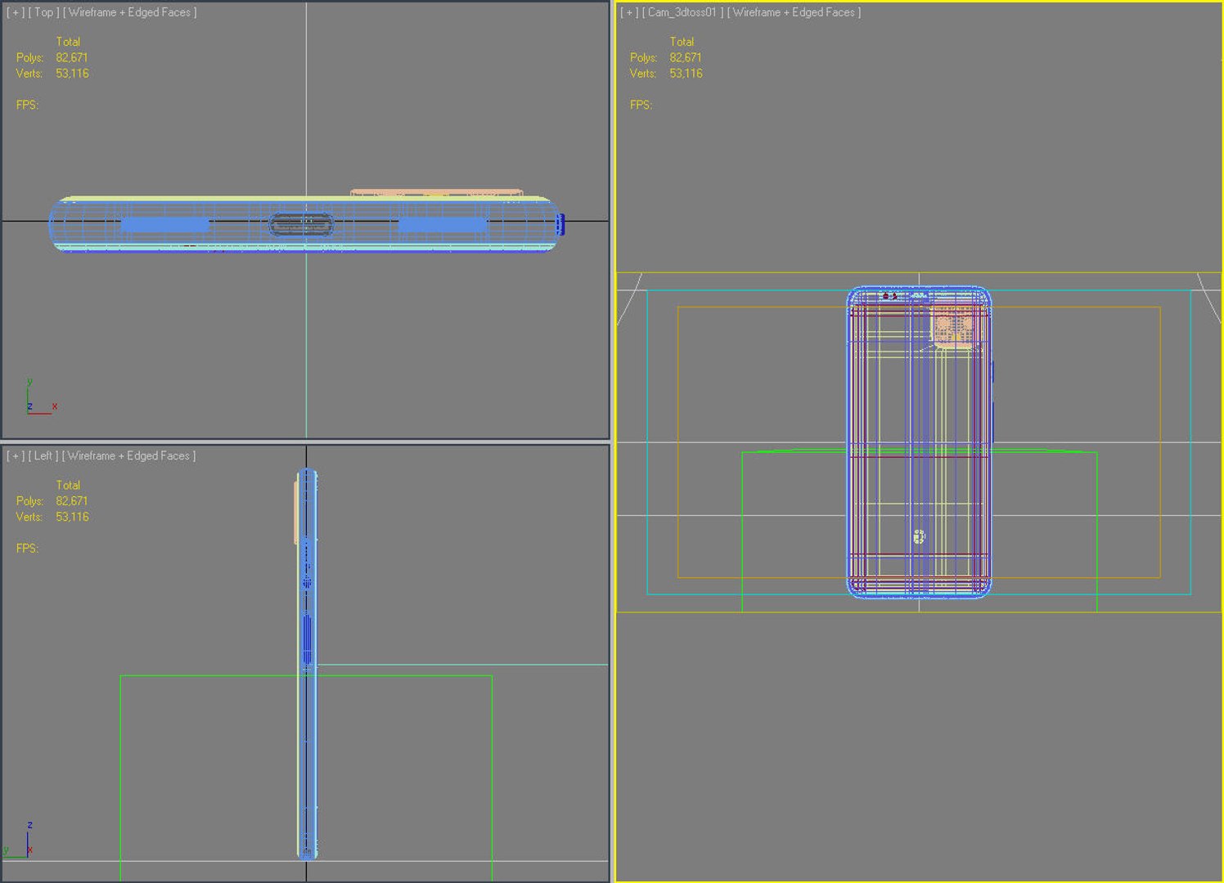Click the 'FPS:' label in the camera viewport
The width and height of the screenshot is (1224, 883).
click(641, 105)
